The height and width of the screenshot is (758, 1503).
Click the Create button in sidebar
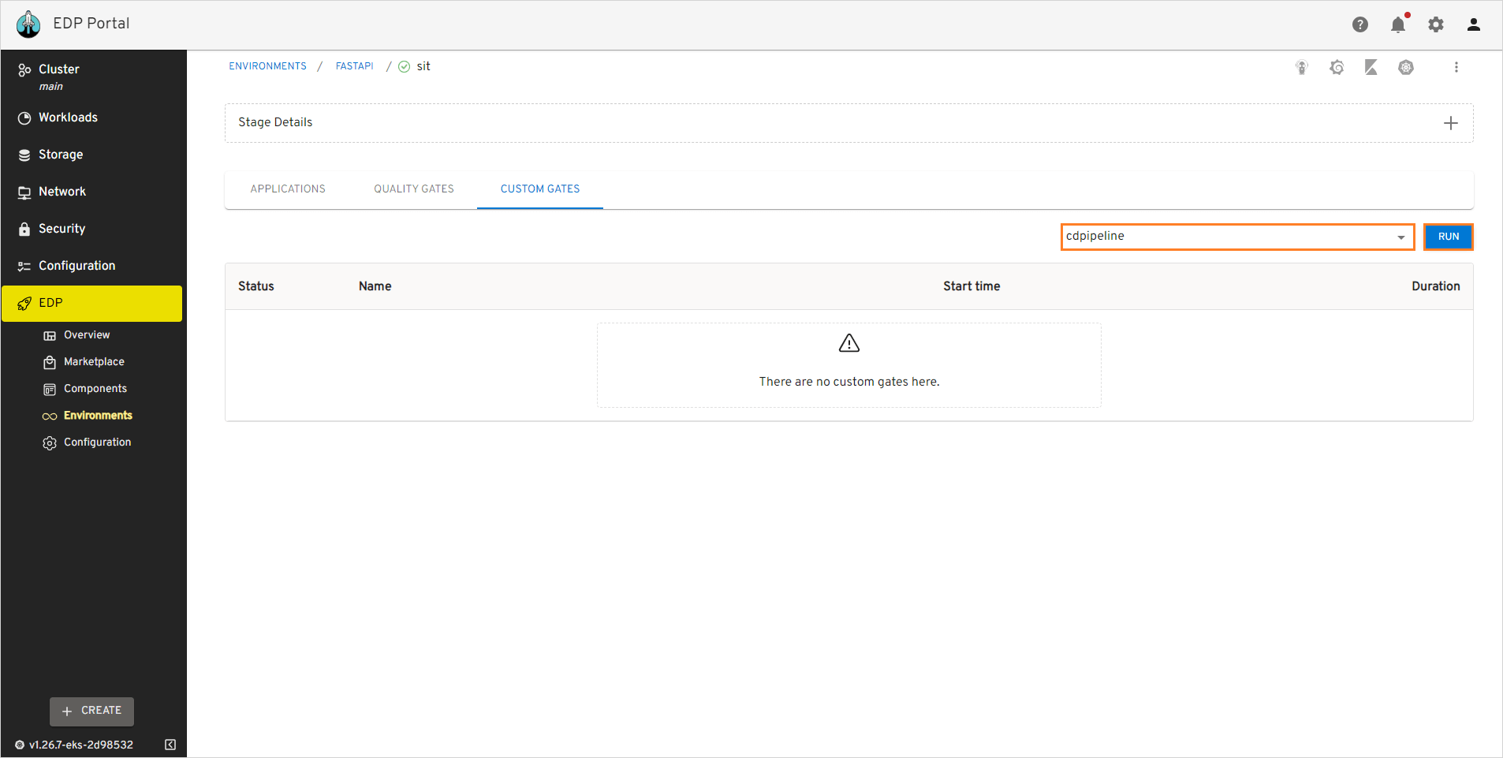coord(91,711)
